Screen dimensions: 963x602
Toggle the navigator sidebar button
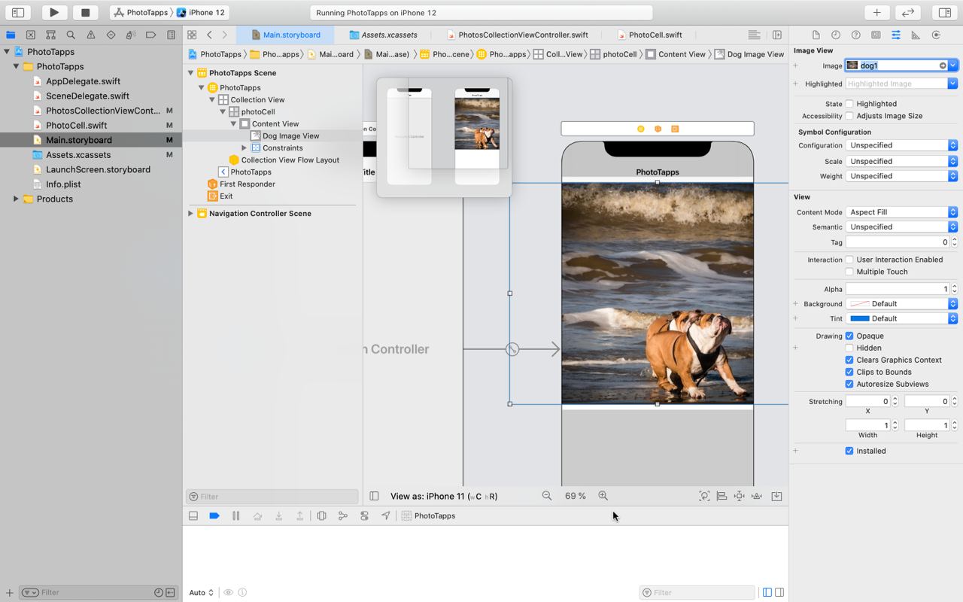click(18, 12)
